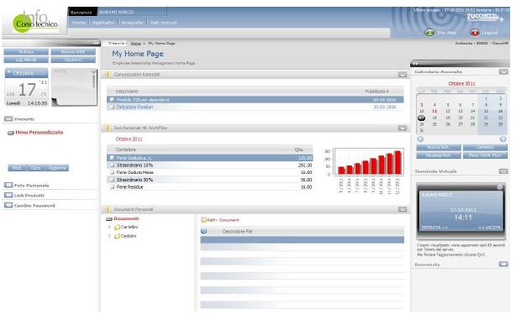This screenshot has width=516, height=315.
Task: Click the Visualizza Rich. button
Action: point(439,155)
